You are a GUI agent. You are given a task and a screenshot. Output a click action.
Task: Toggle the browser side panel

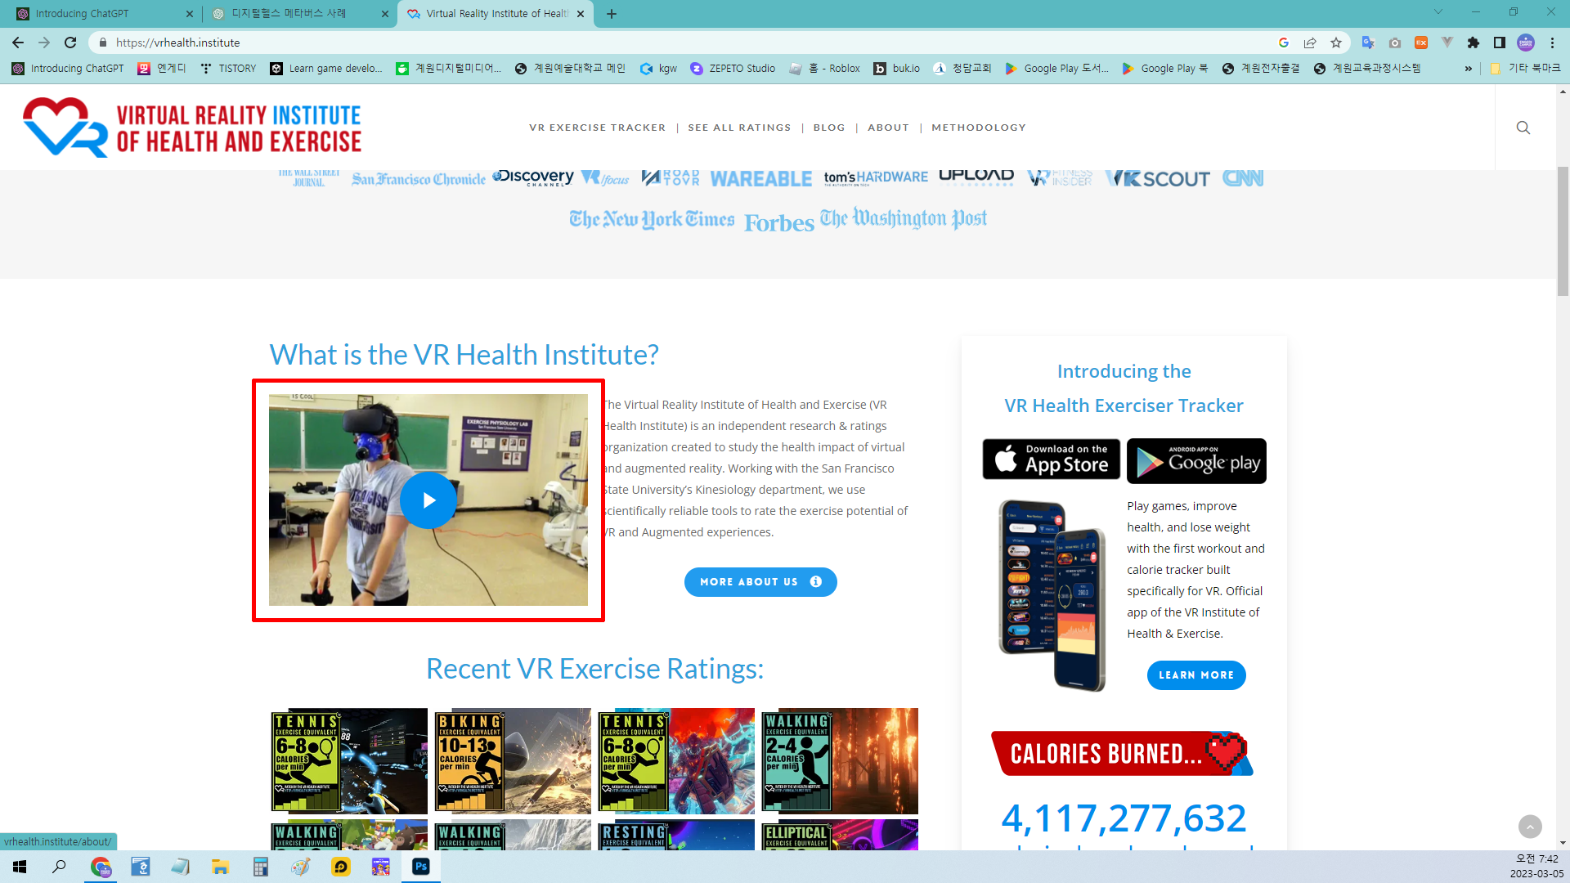pyautogui.click(x=1500, y=43)
